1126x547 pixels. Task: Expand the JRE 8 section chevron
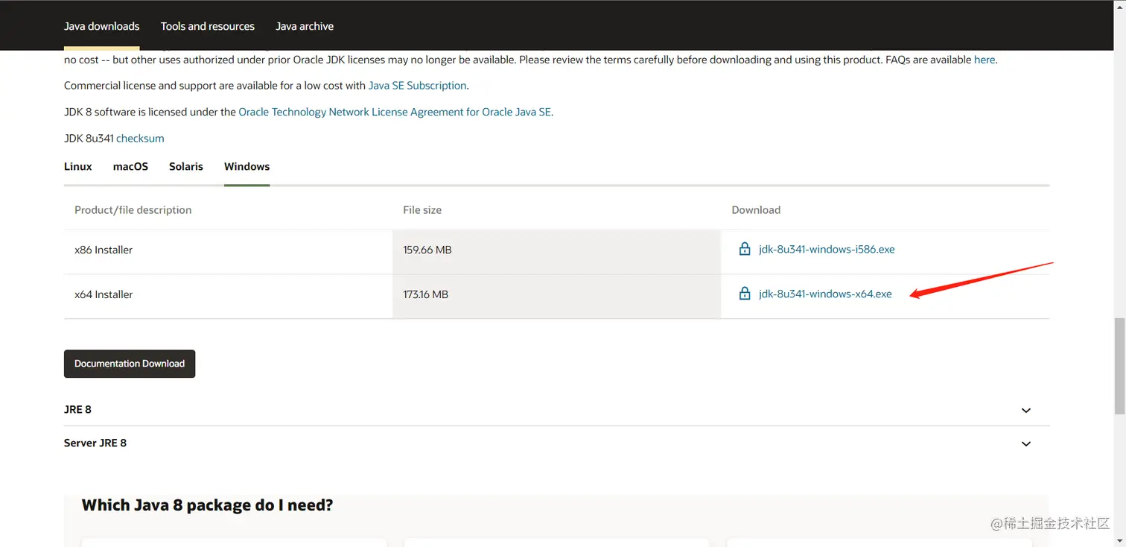[x=1025, y=411]
